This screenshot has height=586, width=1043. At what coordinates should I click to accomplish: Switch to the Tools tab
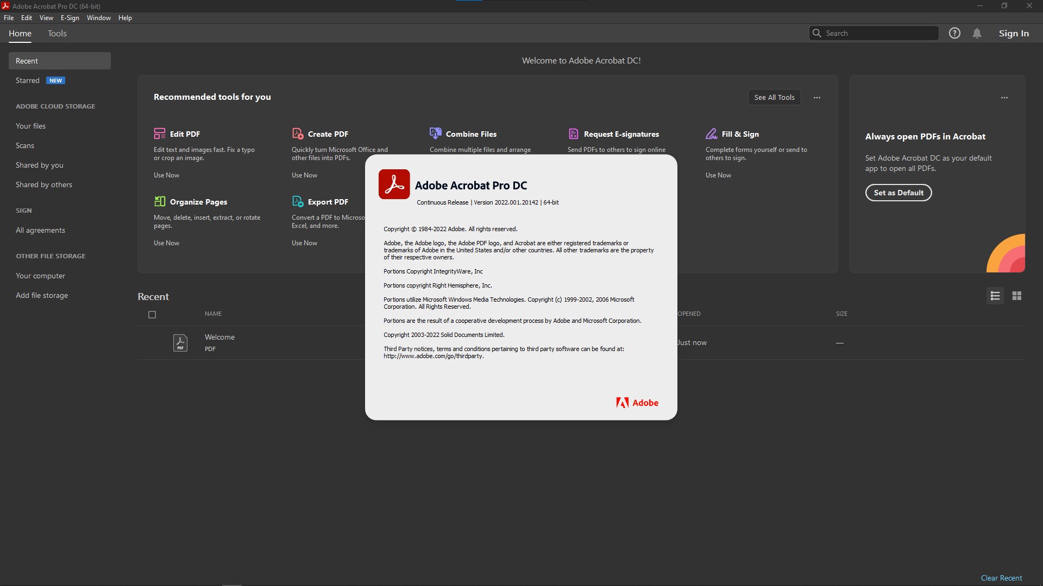(57, 34)
